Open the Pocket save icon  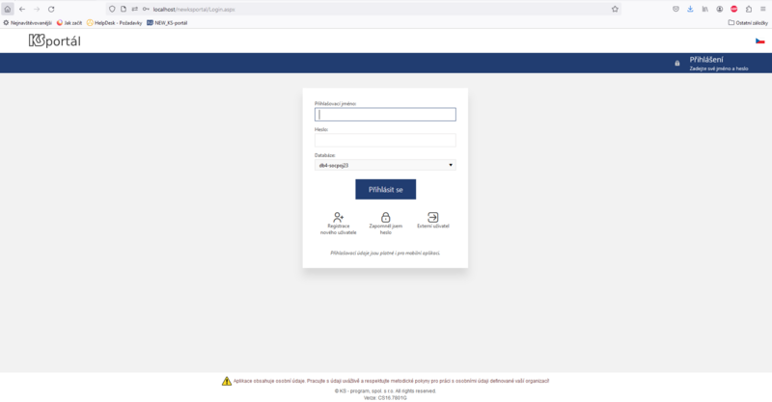[x=676, y=9]
